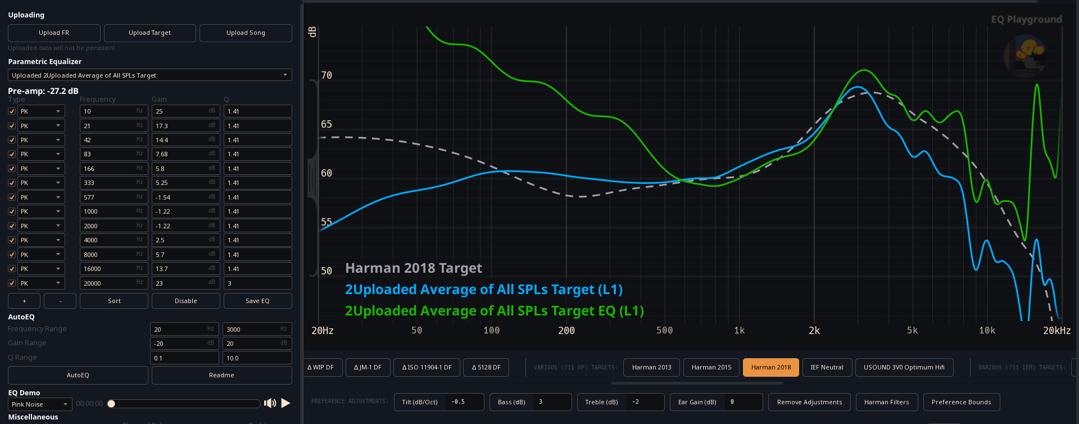
Task: Open filter type dropdown for 8000 Hz row
Action: [41, 255]
